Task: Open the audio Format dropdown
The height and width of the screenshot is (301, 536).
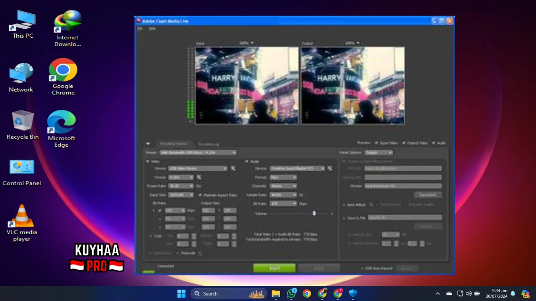Action: 283,177
